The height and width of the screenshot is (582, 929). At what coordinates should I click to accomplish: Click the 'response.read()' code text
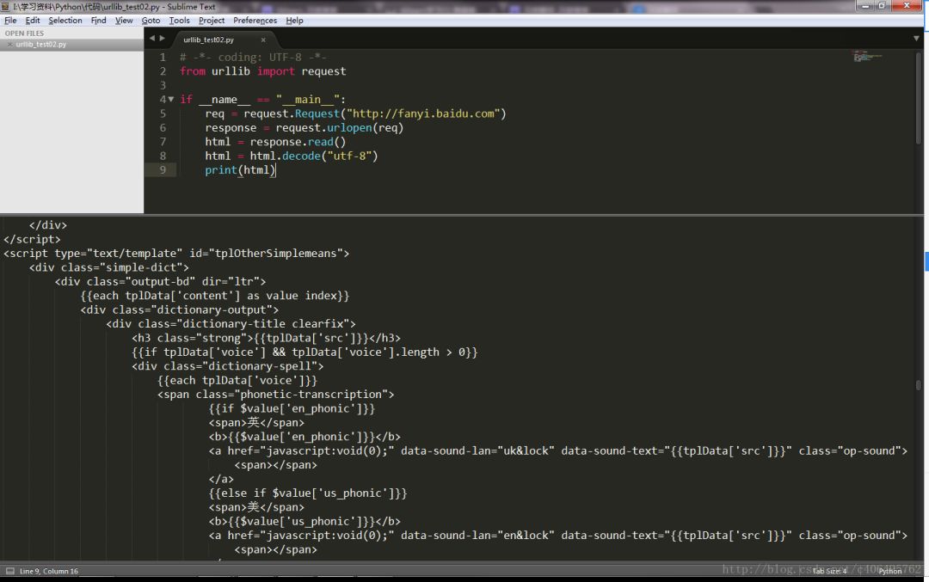(298, 142)
